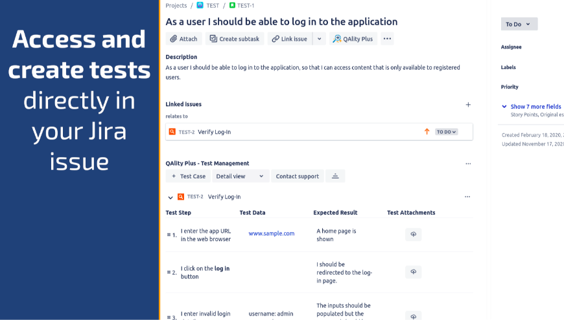Click the Expected Result column header
Viewport: 564px width, 320px height.
[x=335, y=213]
